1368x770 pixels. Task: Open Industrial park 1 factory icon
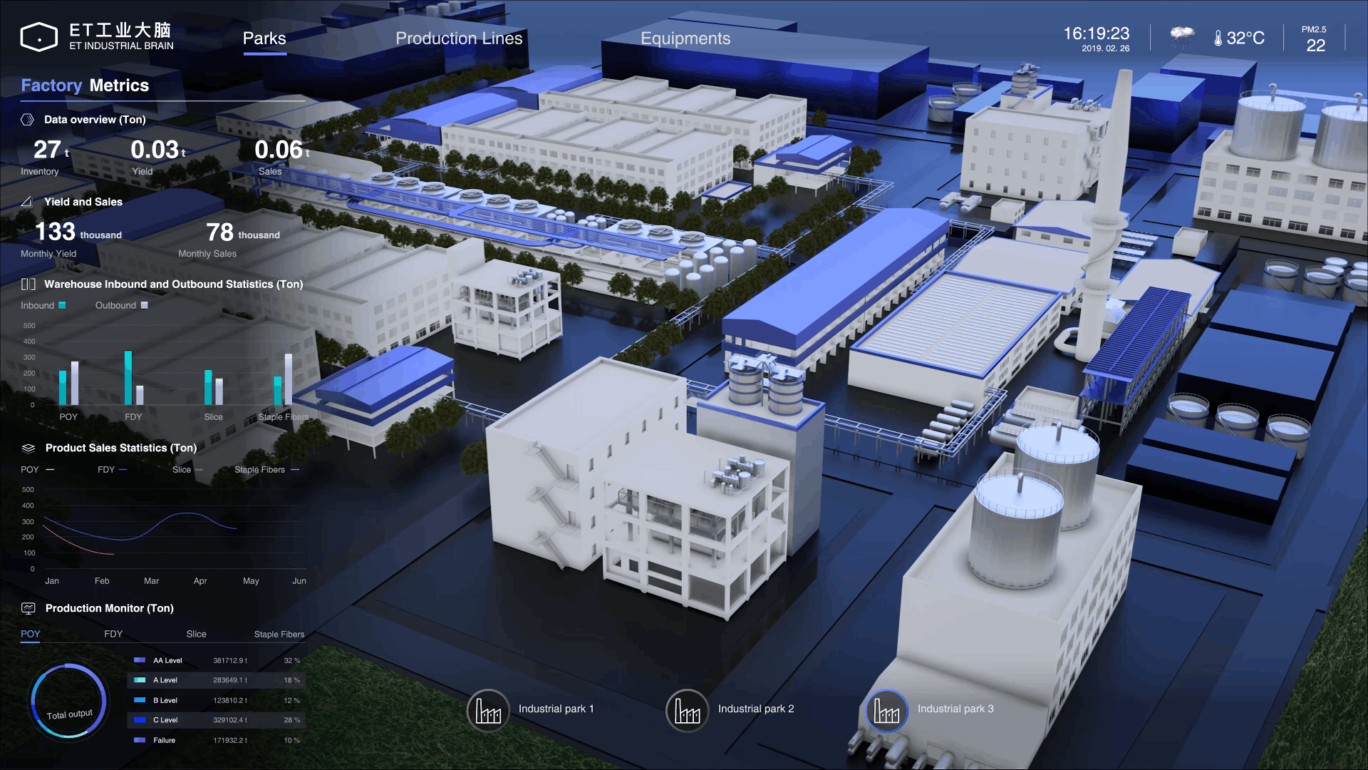[x=488, y=710]
